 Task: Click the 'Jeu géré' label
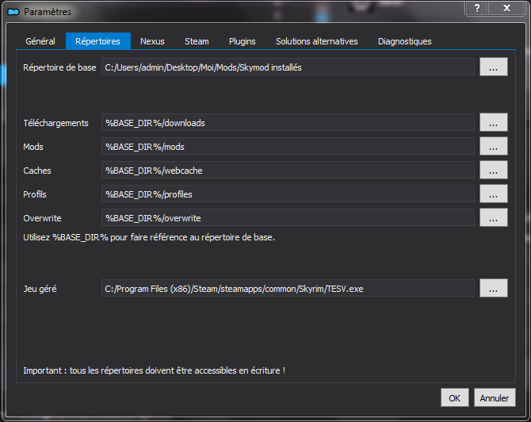(40, 289)
